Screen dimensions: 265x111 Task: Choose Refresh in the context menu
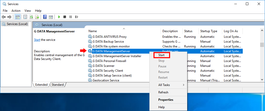pyautogui.click(x=163, y=92)
